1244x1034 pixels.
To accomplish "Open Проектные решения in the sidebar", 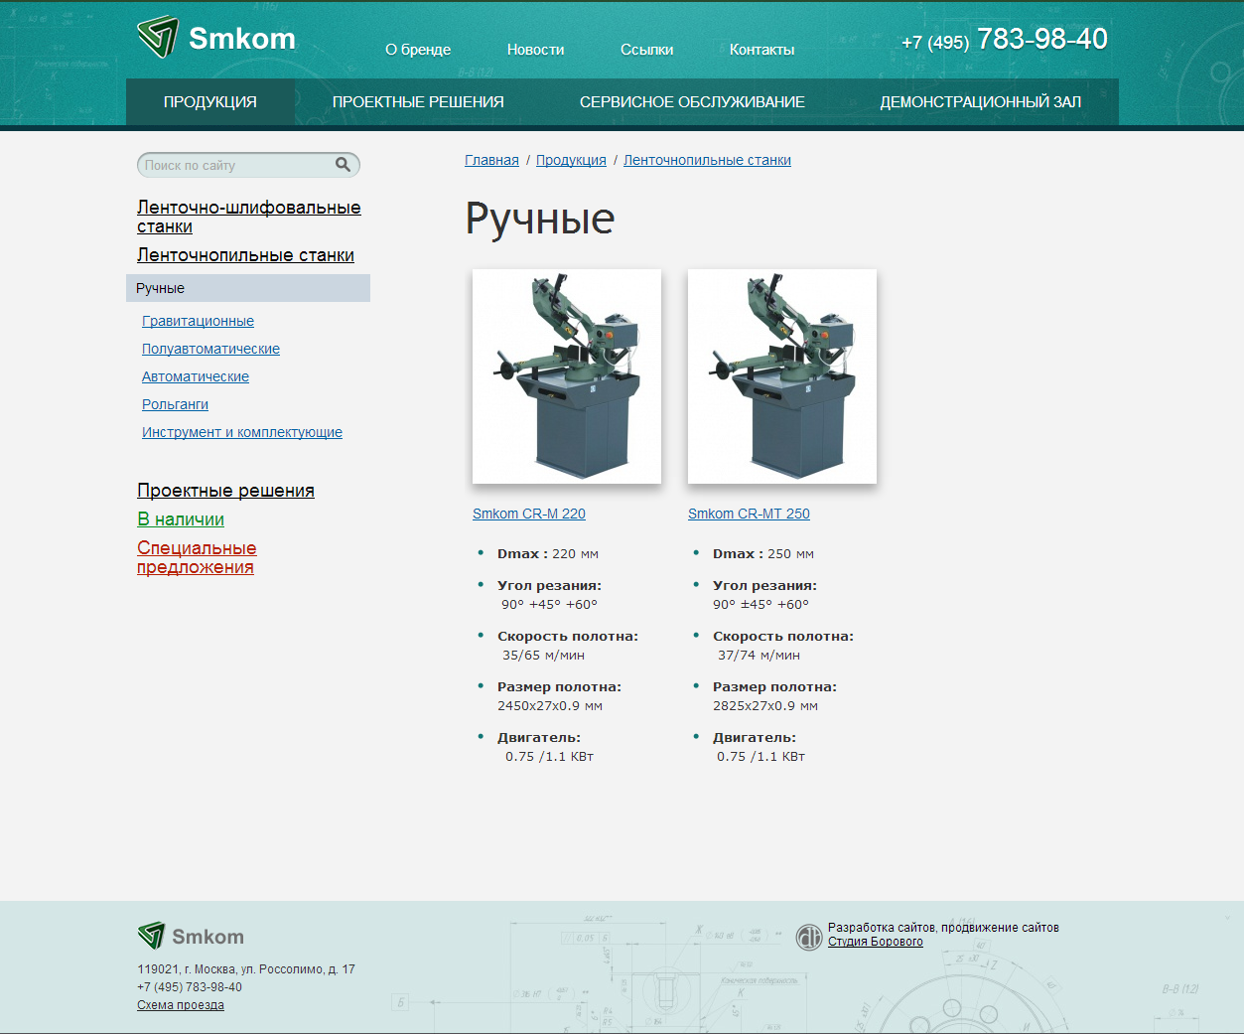I will pyautogui.click(x=225, y=491).
